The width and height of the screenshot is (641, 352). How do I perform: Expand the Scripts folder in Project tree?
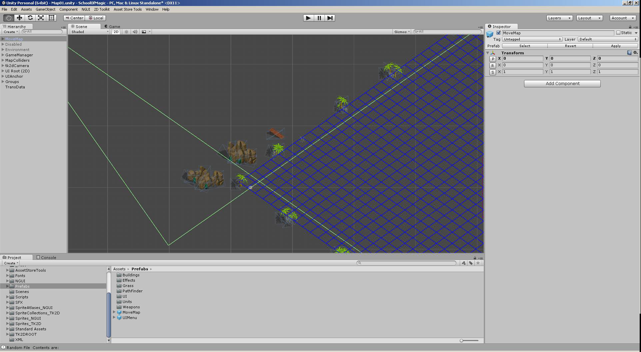[7, 297]
